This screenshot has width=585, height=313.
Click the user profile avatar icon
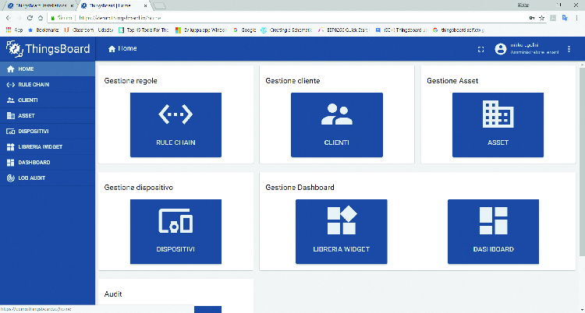(x=501, y=49)
